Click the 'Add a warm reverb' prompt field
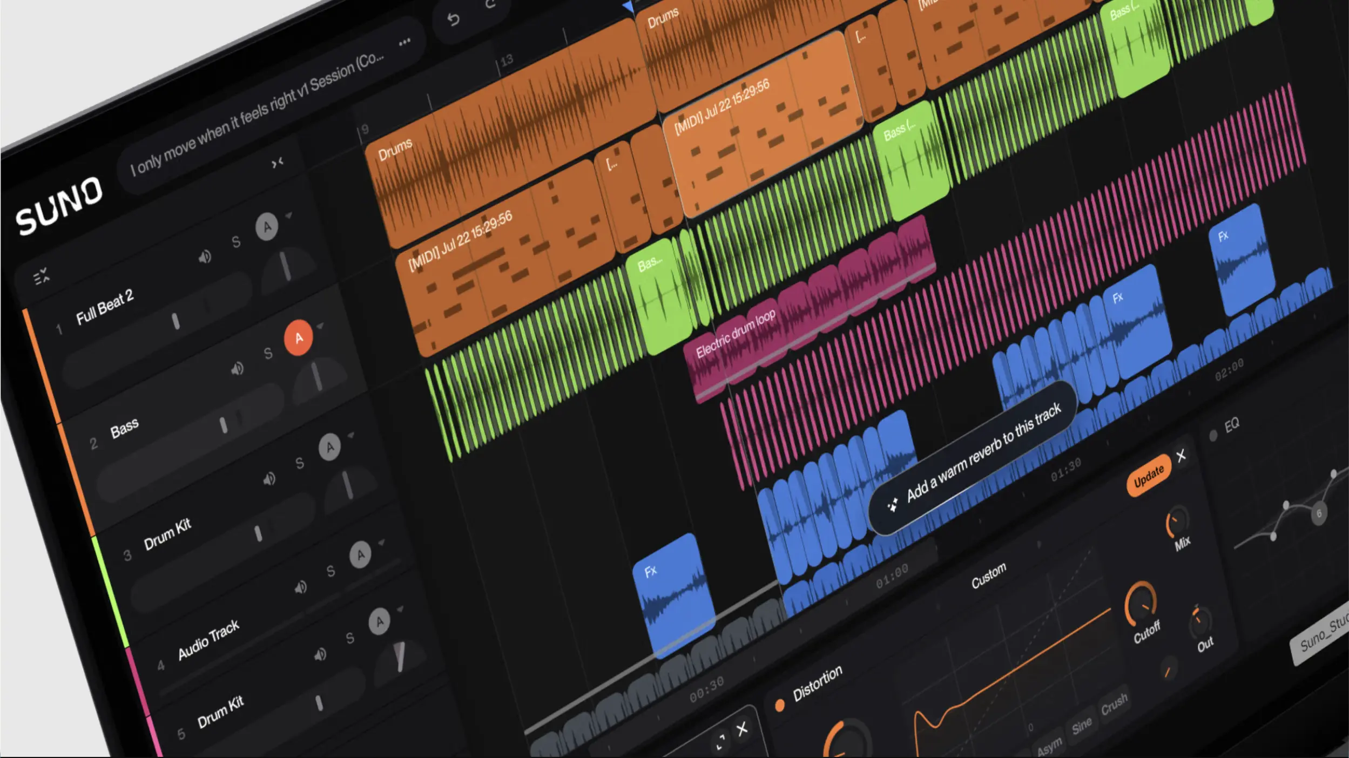 [x=972, y=457]
